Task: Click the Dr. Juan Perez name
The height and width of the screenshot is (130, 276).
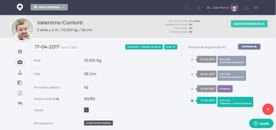Action: [x=218, y=8]
